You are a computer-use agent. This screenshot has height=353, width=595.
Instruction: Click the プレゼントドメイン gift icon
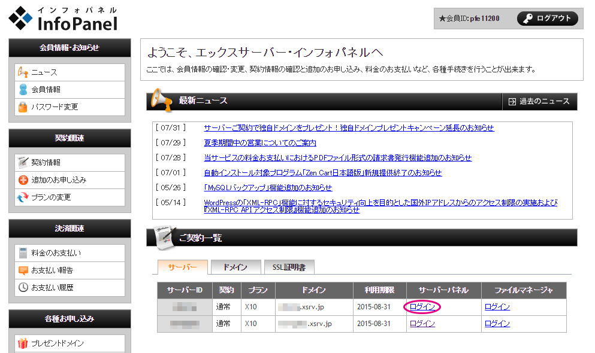pyautogui.click(x=23, y=343)
